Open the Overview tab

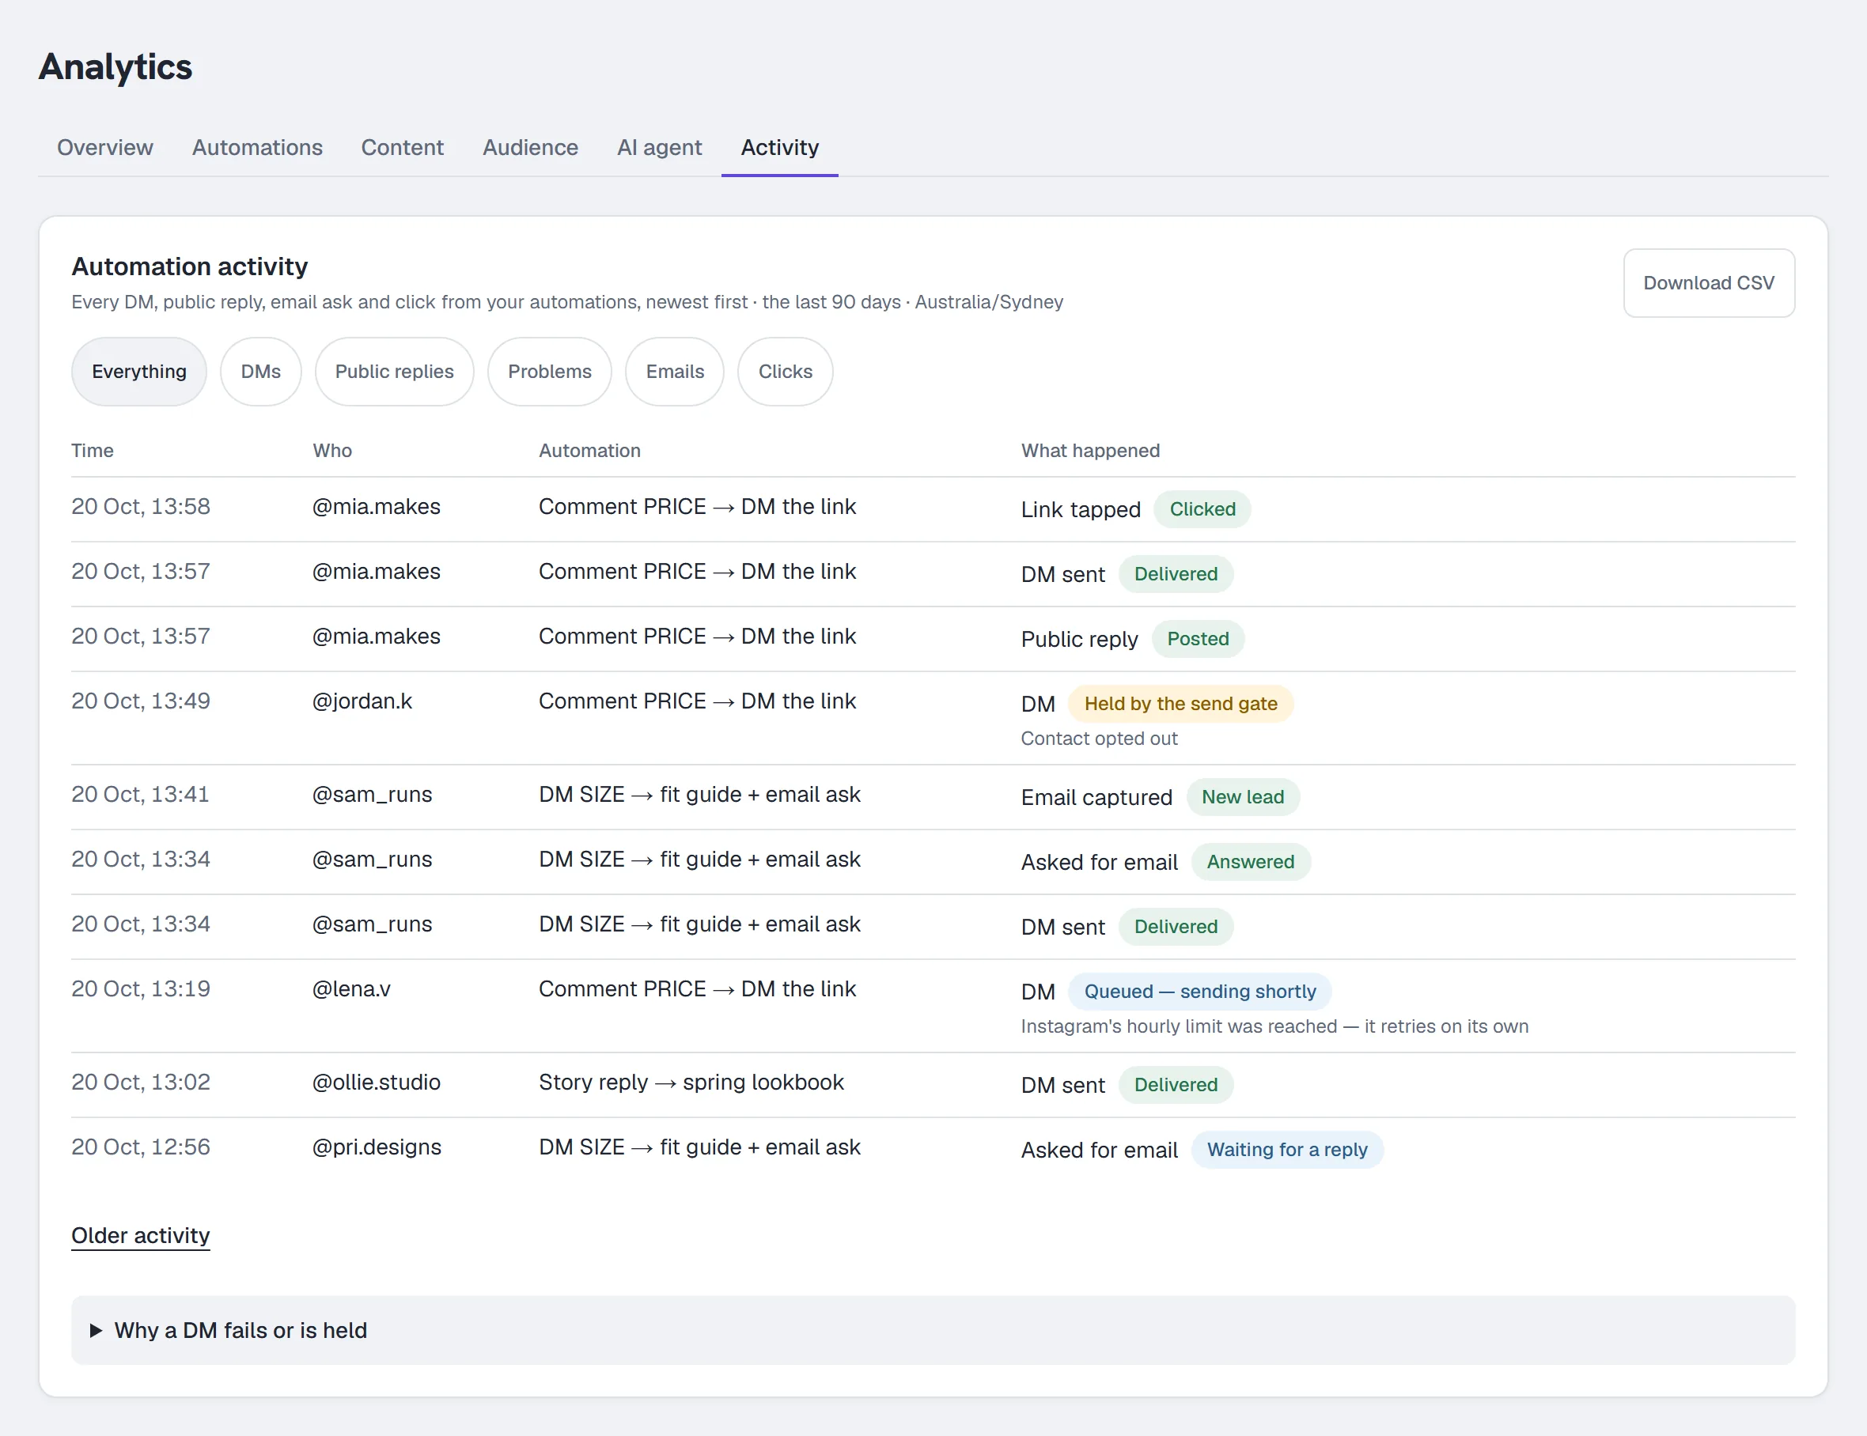[x=104, y=147]
